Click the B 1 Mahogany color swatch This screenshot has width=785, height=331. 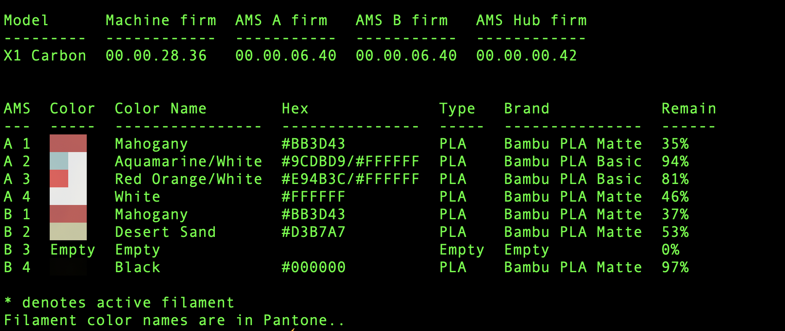(68, 214)
